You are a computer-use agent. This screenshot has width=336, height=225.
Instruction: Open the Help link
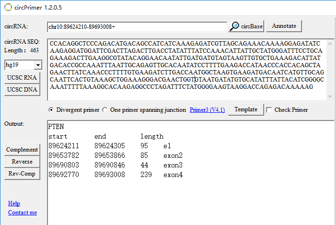[x=14, y=203]
